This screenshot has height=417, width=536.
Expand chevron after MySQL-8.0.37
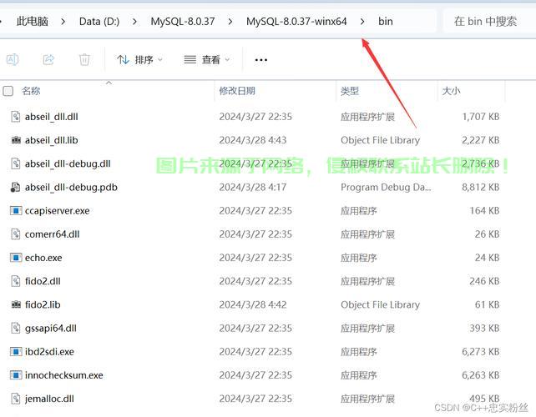(230, 22)
